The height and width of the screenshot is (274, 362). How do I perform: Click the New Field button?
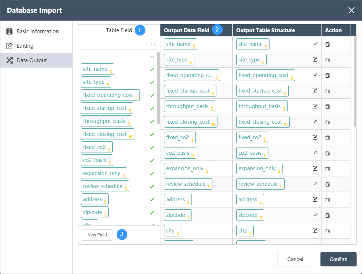click(97, 235)
